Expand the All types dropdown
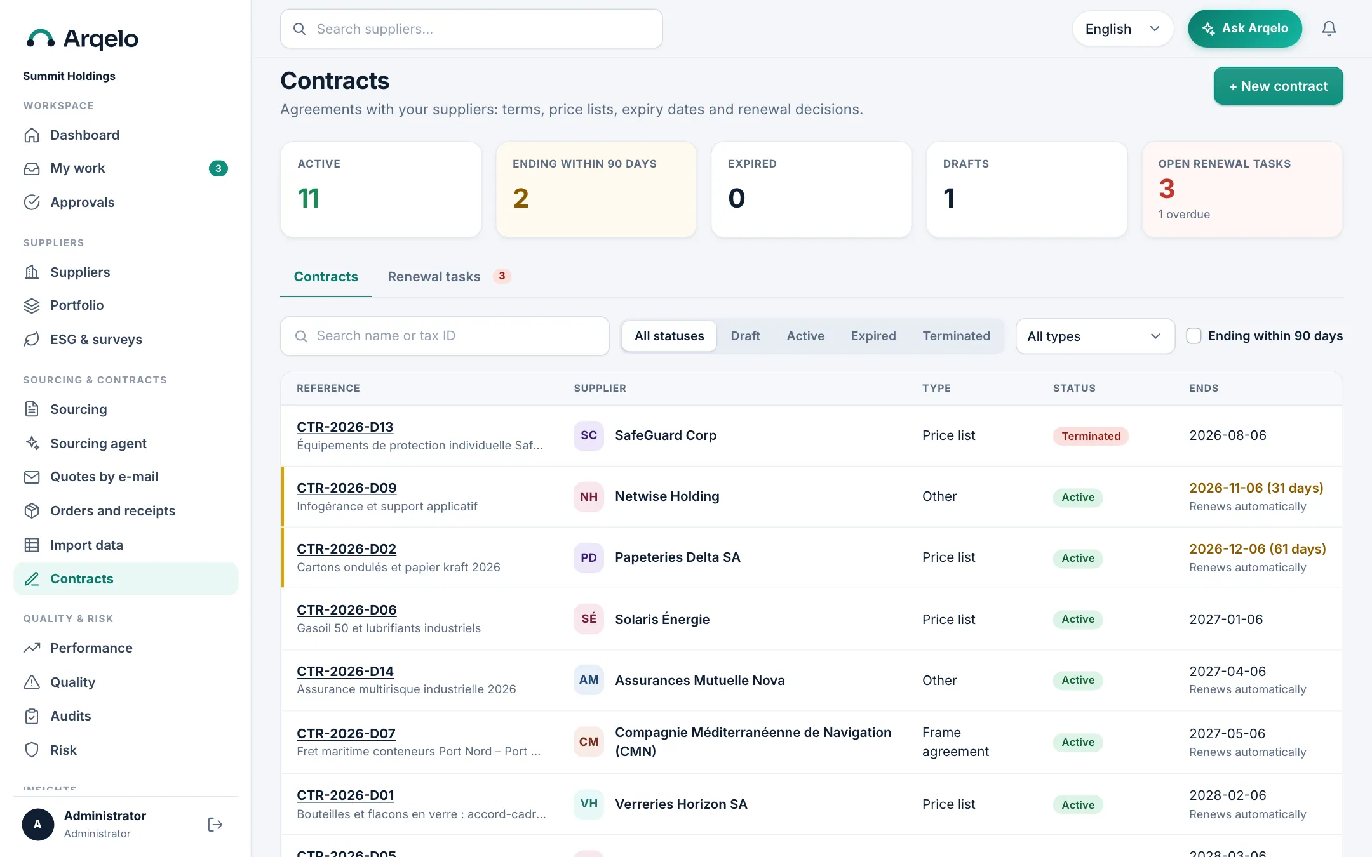This screenshot has width=1372, height=857. (x=1095, y=336)
